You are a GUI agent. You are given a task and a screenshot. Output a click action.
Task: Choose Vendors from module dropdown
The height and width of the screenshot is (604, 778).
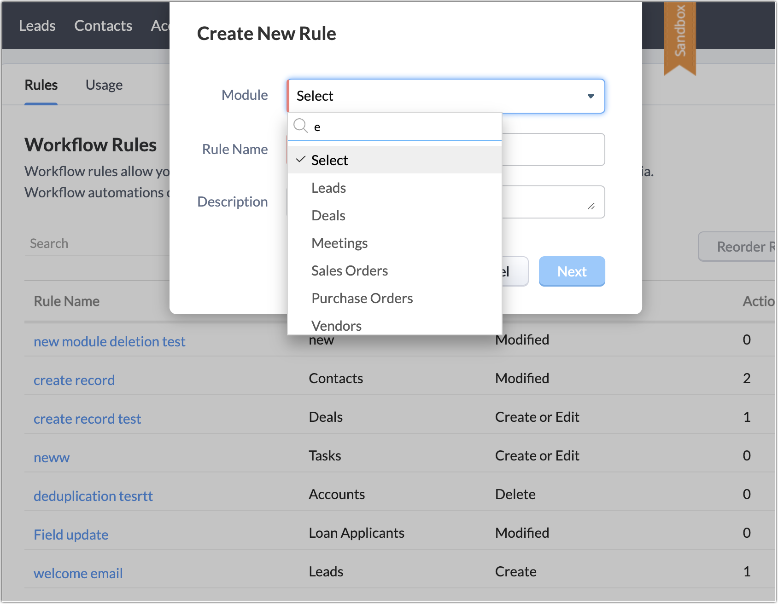pyautogui.click(x=336, y=325)
